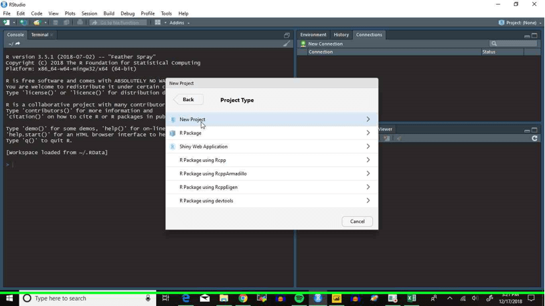Image resolution: width=545 pixels, height=306 pixels.
Task: Click the Print toolbar icon
Action: click(x=80, y=23)
